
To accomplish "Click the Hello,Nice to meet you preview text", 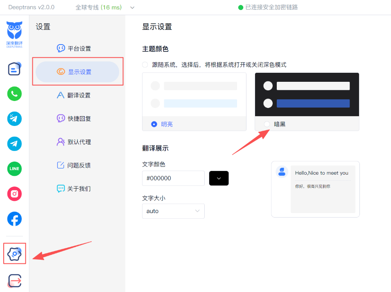I will (x=322, y=173).
